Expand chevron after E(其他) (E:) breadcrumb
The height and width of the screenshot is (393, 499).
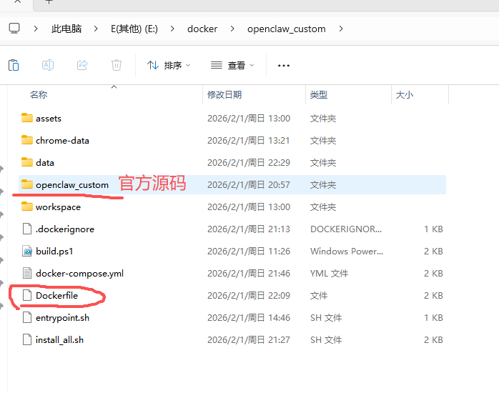point(172,29)
